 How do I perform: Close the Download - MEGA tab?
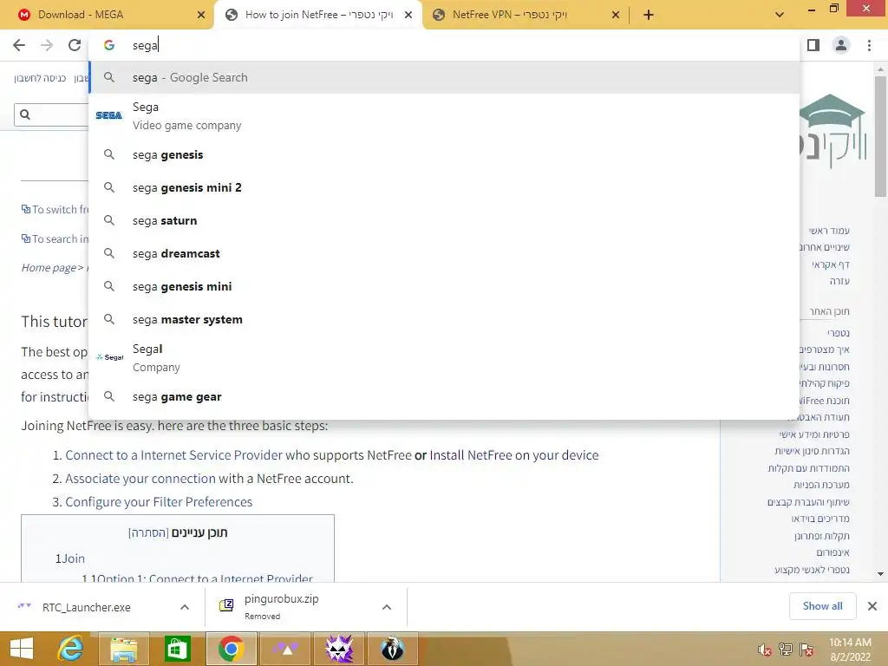201,15
